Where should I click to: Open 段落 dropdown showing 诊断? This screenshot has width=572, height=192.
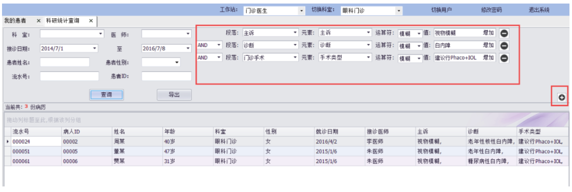point(271,45)
